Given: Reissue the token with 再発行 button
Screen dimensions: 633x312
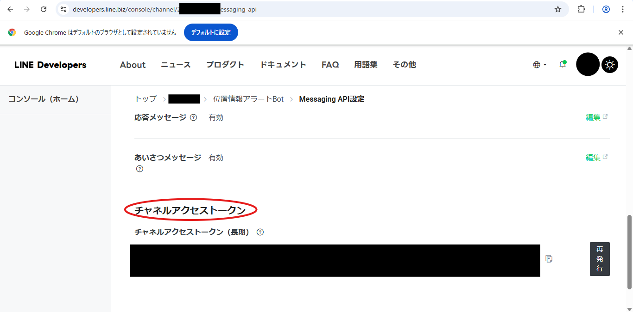Looking at the screenshot, I should pos(600,259).
